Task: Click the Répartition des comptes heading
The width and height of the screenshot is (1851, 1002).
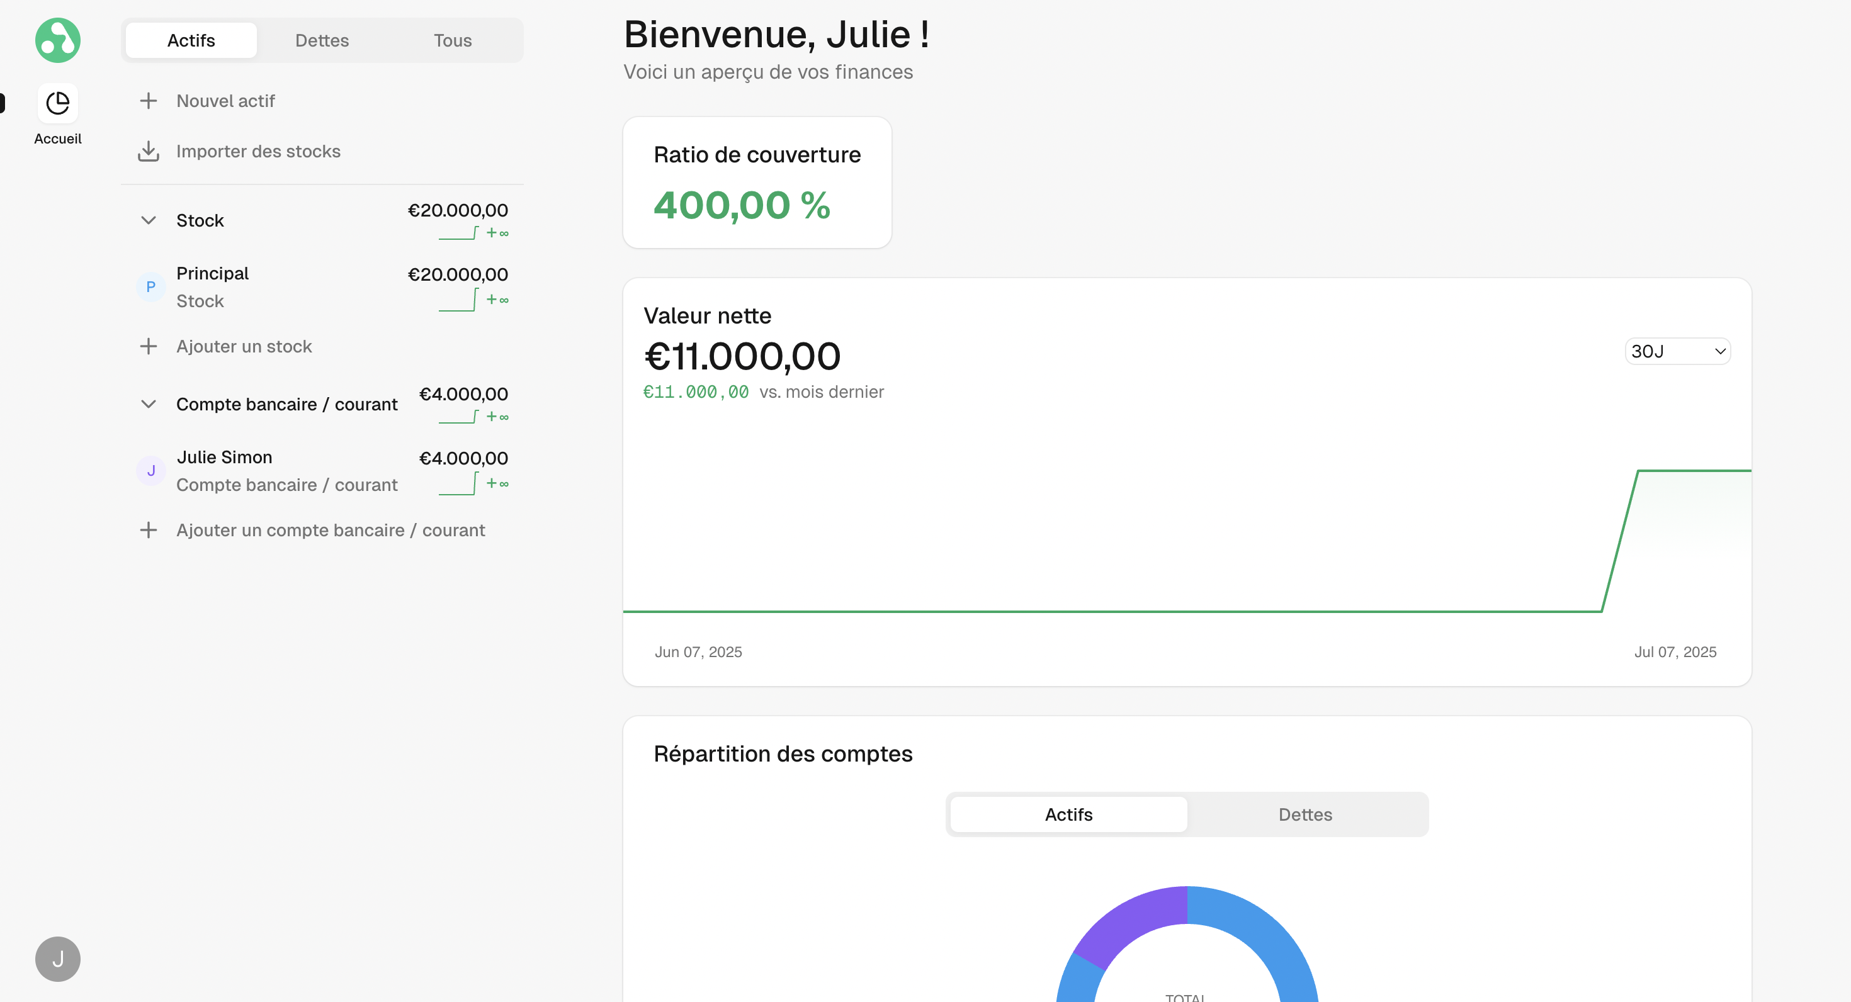Action: click(x=783, y=754)
